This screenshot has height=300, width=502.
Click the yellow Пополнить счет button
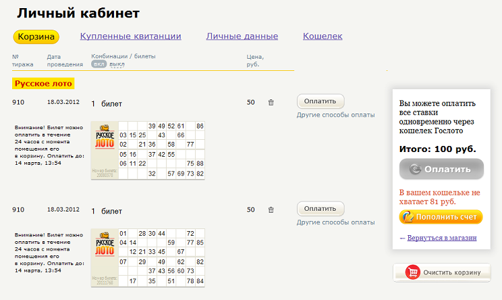click(441, 217)
